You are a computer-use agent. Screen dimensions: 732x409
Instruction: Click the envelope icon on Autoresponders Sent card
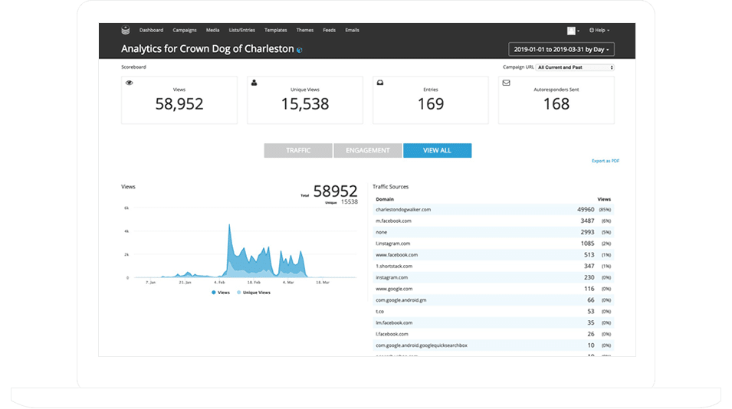(x=506, y=82)
